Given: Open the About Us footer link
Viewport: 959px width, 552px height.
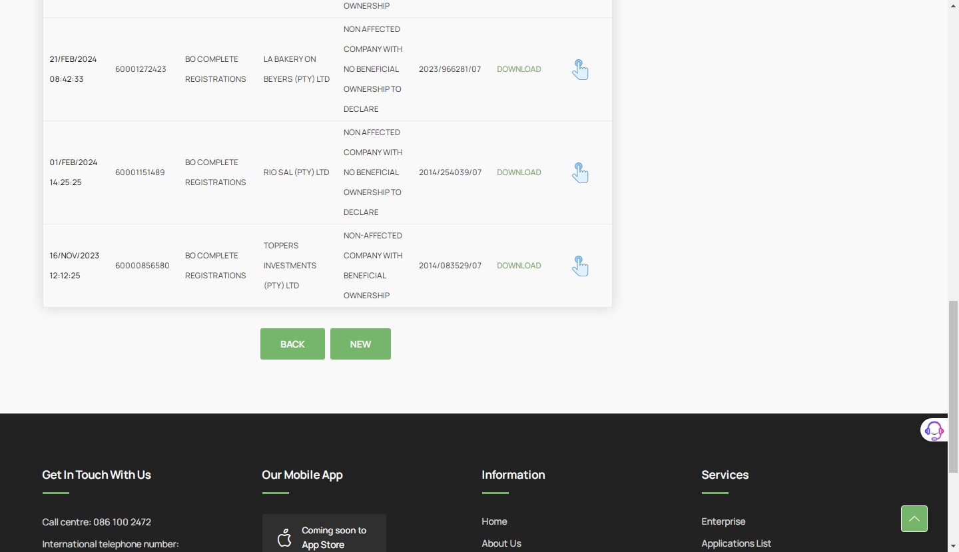Looking at the screenshot, I should click(x=501, y=543).
